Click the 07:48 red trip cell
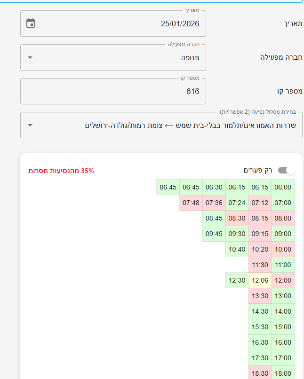 click(191, 203)
